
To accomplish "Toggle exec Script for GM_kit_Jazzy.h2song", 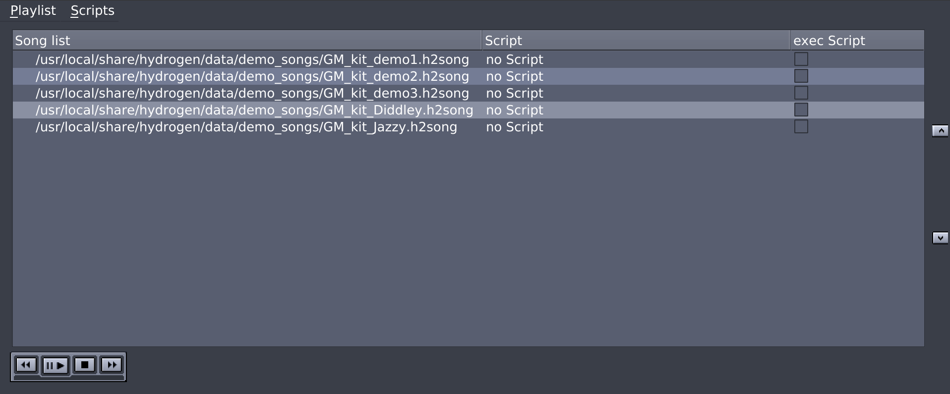I will (x=801, y=126).
